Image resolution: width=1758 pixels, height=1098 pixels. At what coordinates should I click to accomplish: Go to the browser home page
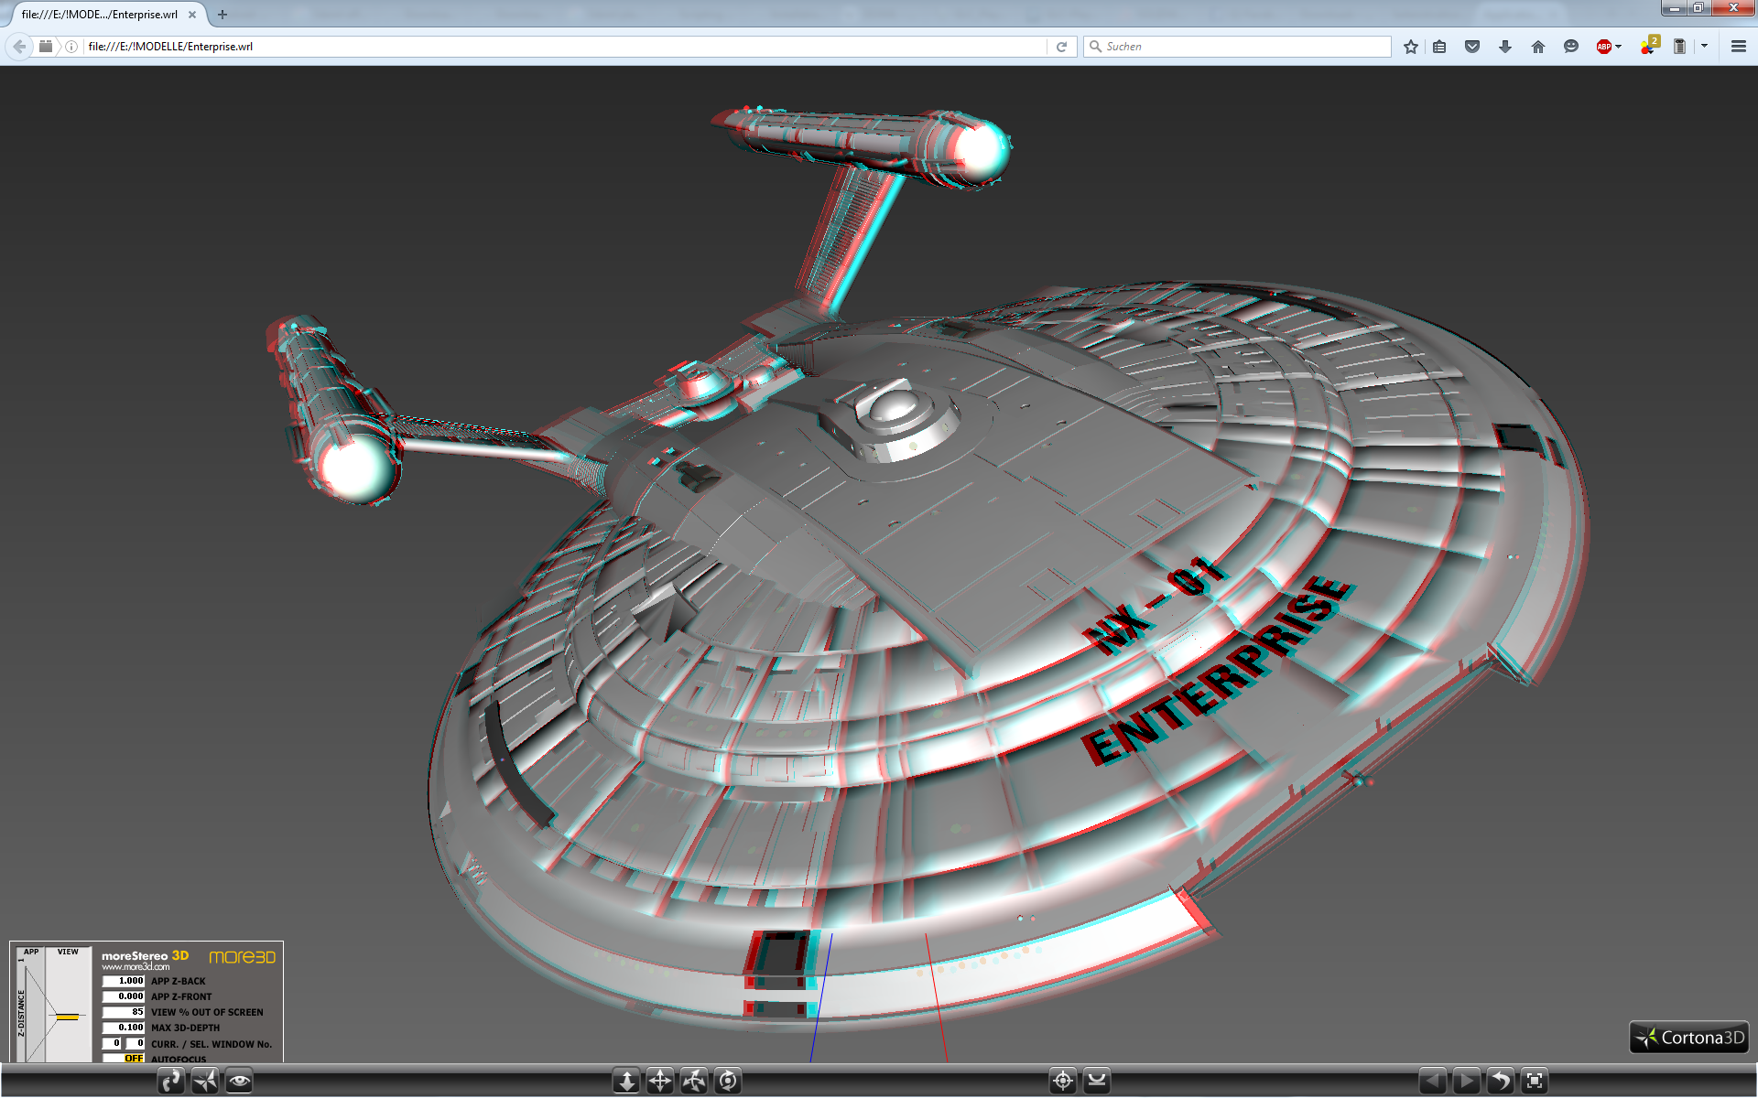point(1538,47)
